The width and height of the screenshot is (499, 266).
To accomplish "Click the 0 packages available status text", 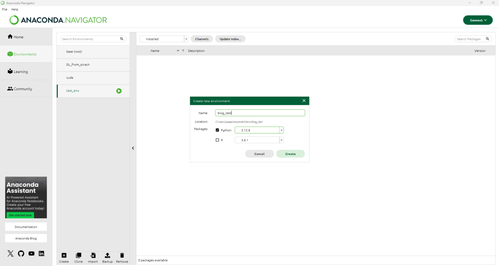I will (x=153, y=260).
